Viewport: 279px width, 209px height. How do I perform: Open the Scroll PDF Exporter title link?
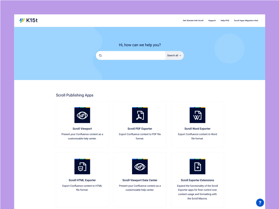[140, 129]
